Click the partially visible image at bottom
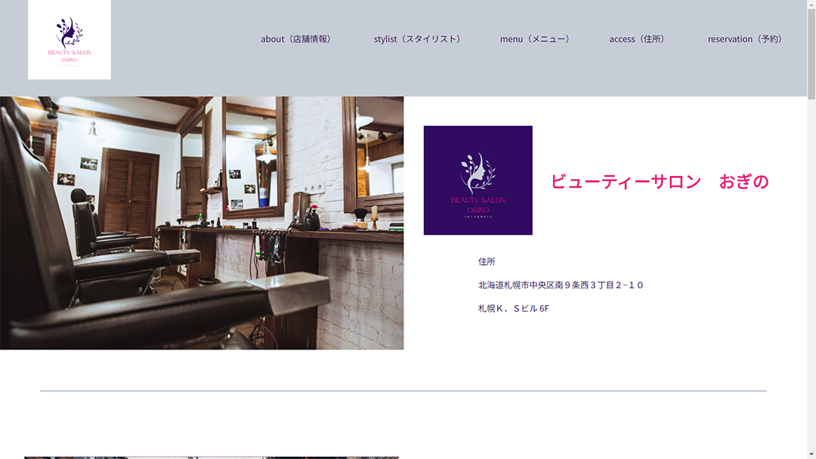 [212, 457]
